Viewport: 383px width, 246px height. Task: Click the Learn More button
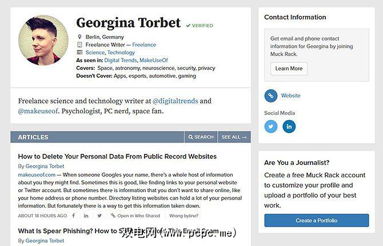coord(289,69)
